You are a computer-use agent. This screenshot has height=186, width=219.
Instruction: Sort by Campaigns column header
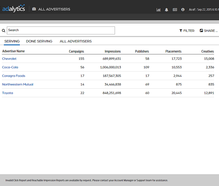(x=76, y=51)
